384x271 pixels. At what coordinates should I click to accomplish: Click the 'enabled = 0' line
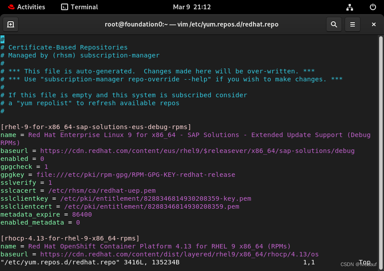click(22, 159)
